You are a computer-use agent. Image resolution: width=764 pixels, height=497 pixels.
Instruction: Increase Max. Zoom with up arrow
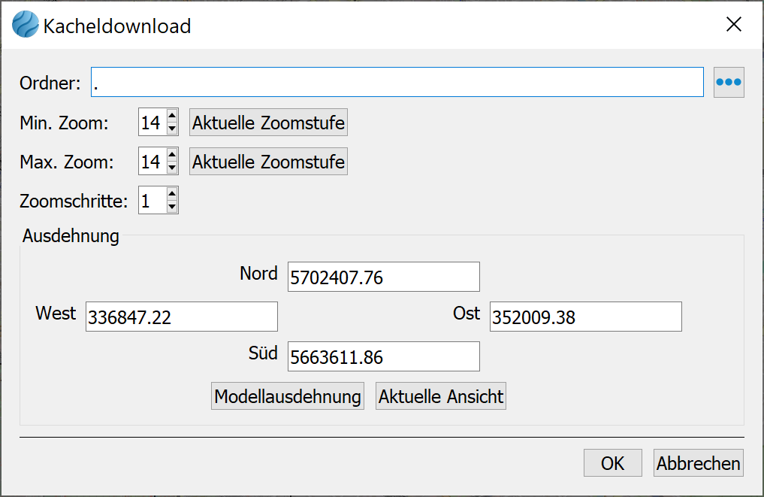coord(172,156)
